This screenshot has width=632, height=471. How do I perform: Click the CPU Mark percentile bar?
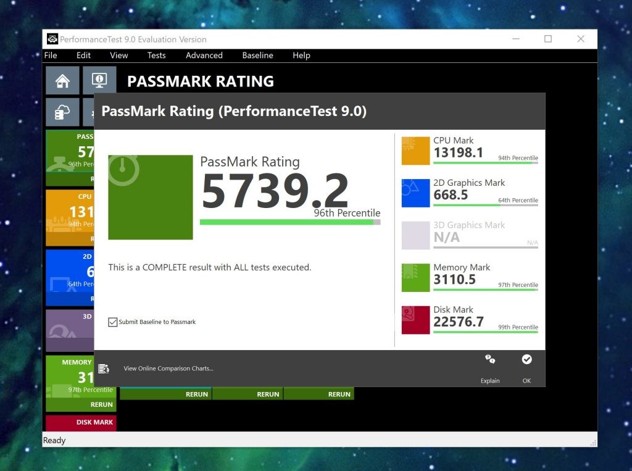pos(486,163)
